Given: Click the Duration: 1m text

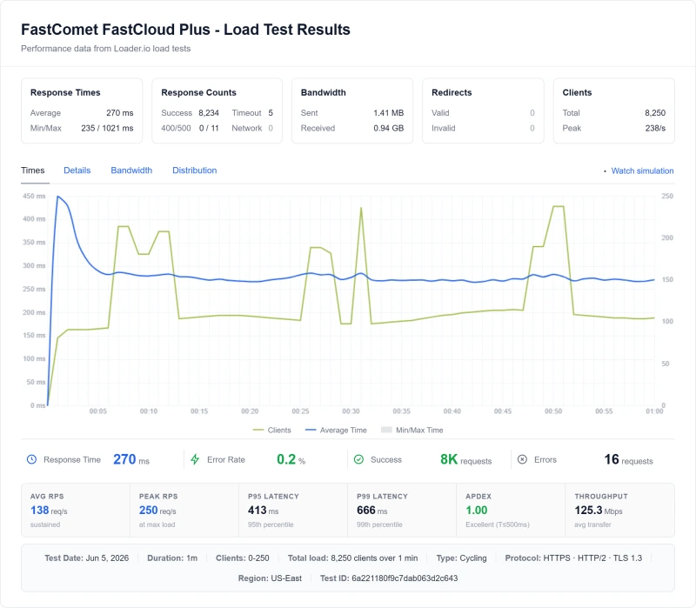Looking at the screenshot, I should [x=172, y=558].
